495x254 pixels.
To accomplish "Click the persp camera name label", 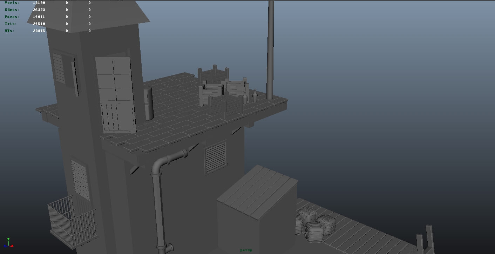I will [x=246, y=250].
